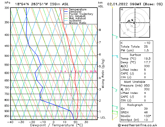
Task: Click the hPa unit label
Action: pyautogui.click(x=7, y=3)
